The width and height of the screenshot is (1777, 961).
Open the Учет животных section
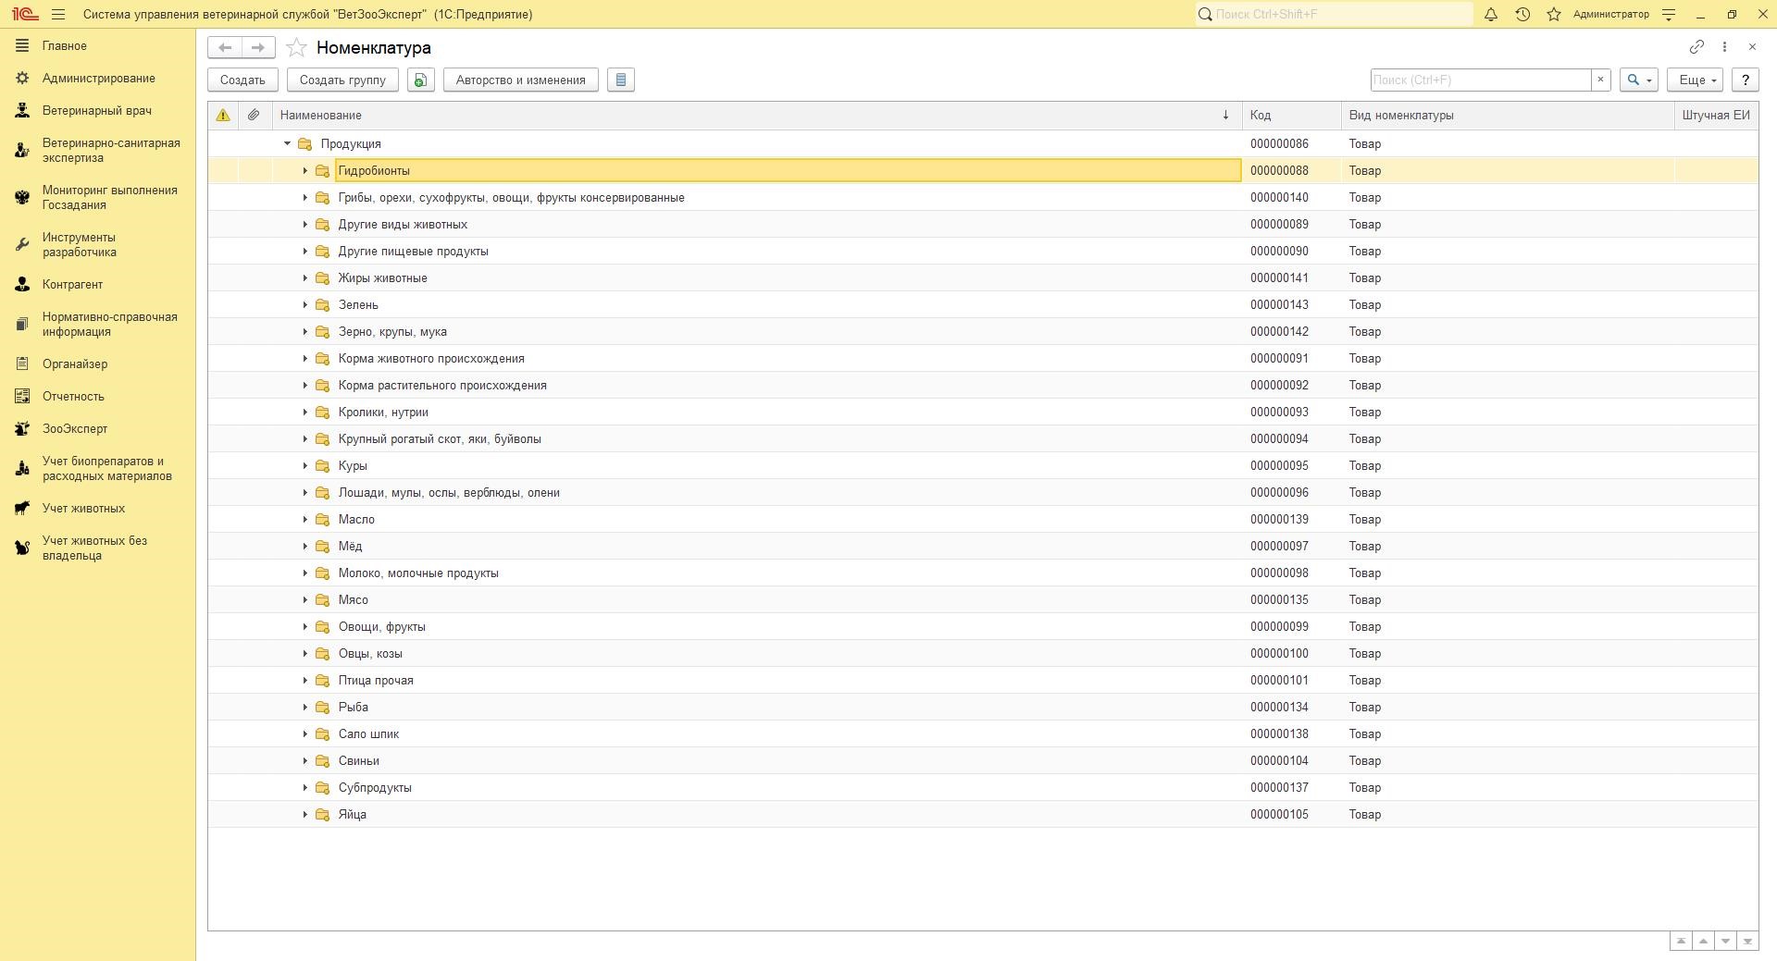click(x=97, y=509)
